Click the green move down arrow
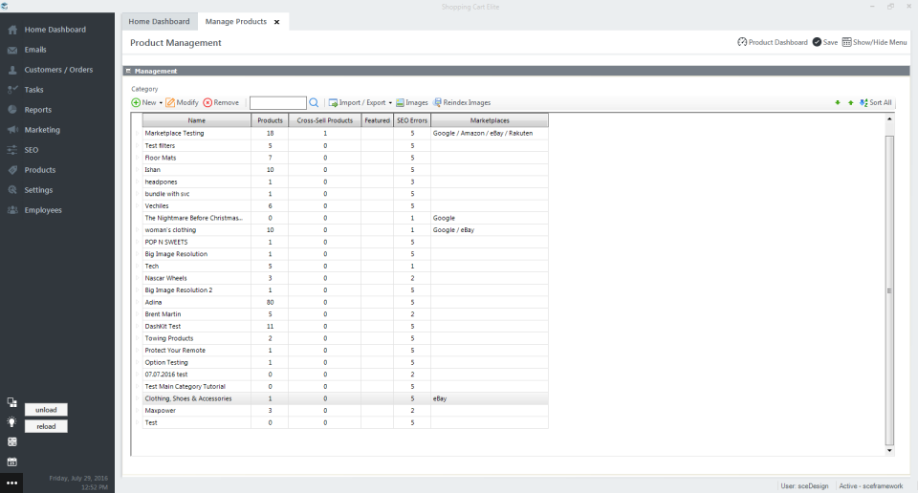918x493 pixels. click(x=838, y=103)
